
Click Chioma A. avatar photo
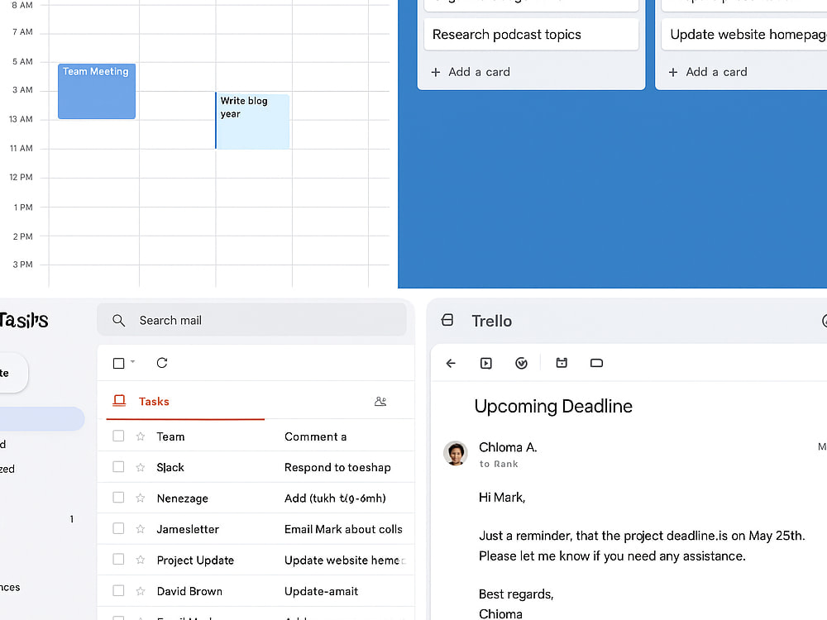click(x=455, y=453)
